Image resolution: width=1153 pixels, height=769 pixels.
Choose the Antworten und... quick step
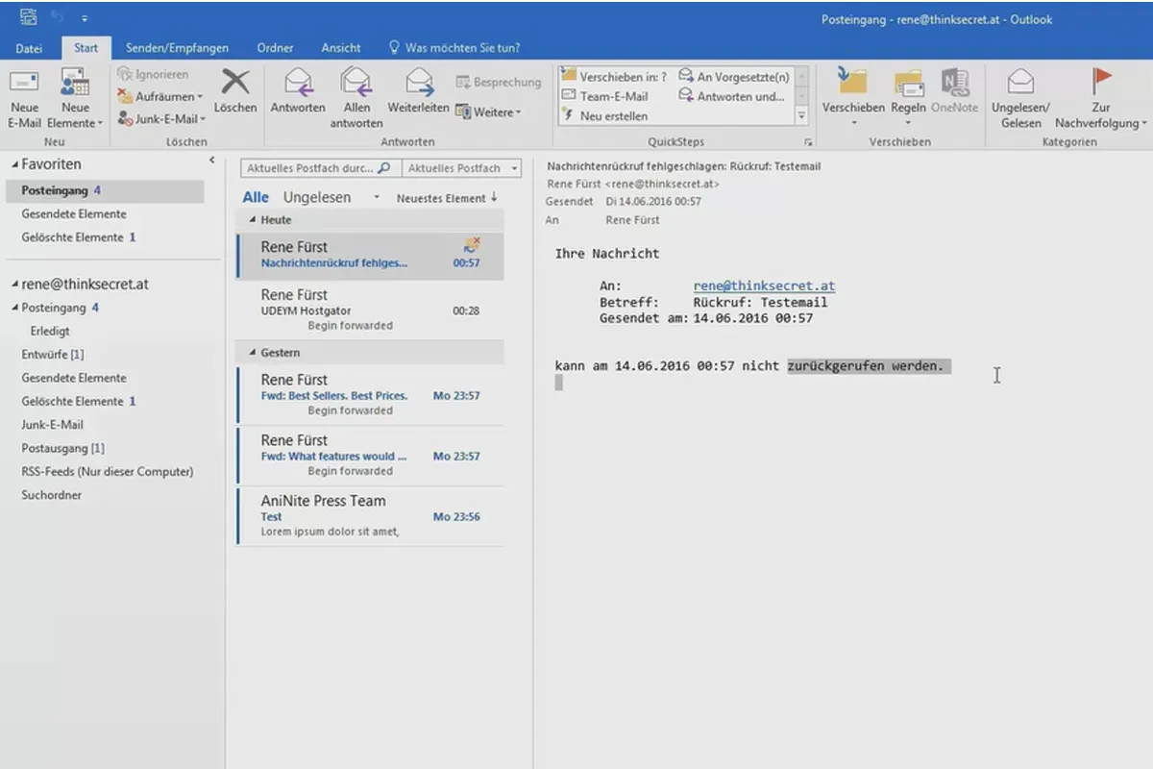pos(732,96)
